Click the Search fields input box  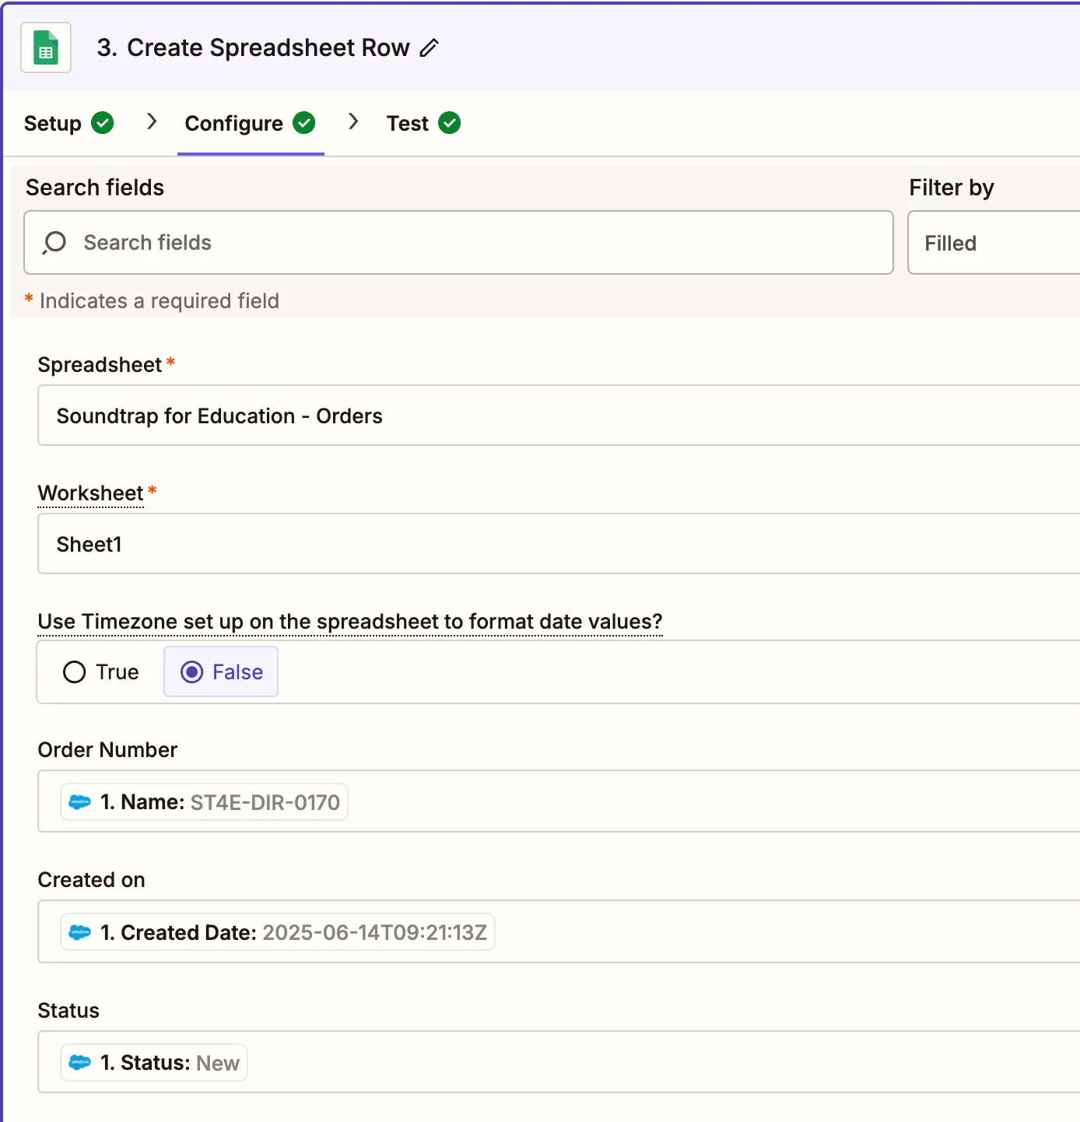(x=458, y=243)
